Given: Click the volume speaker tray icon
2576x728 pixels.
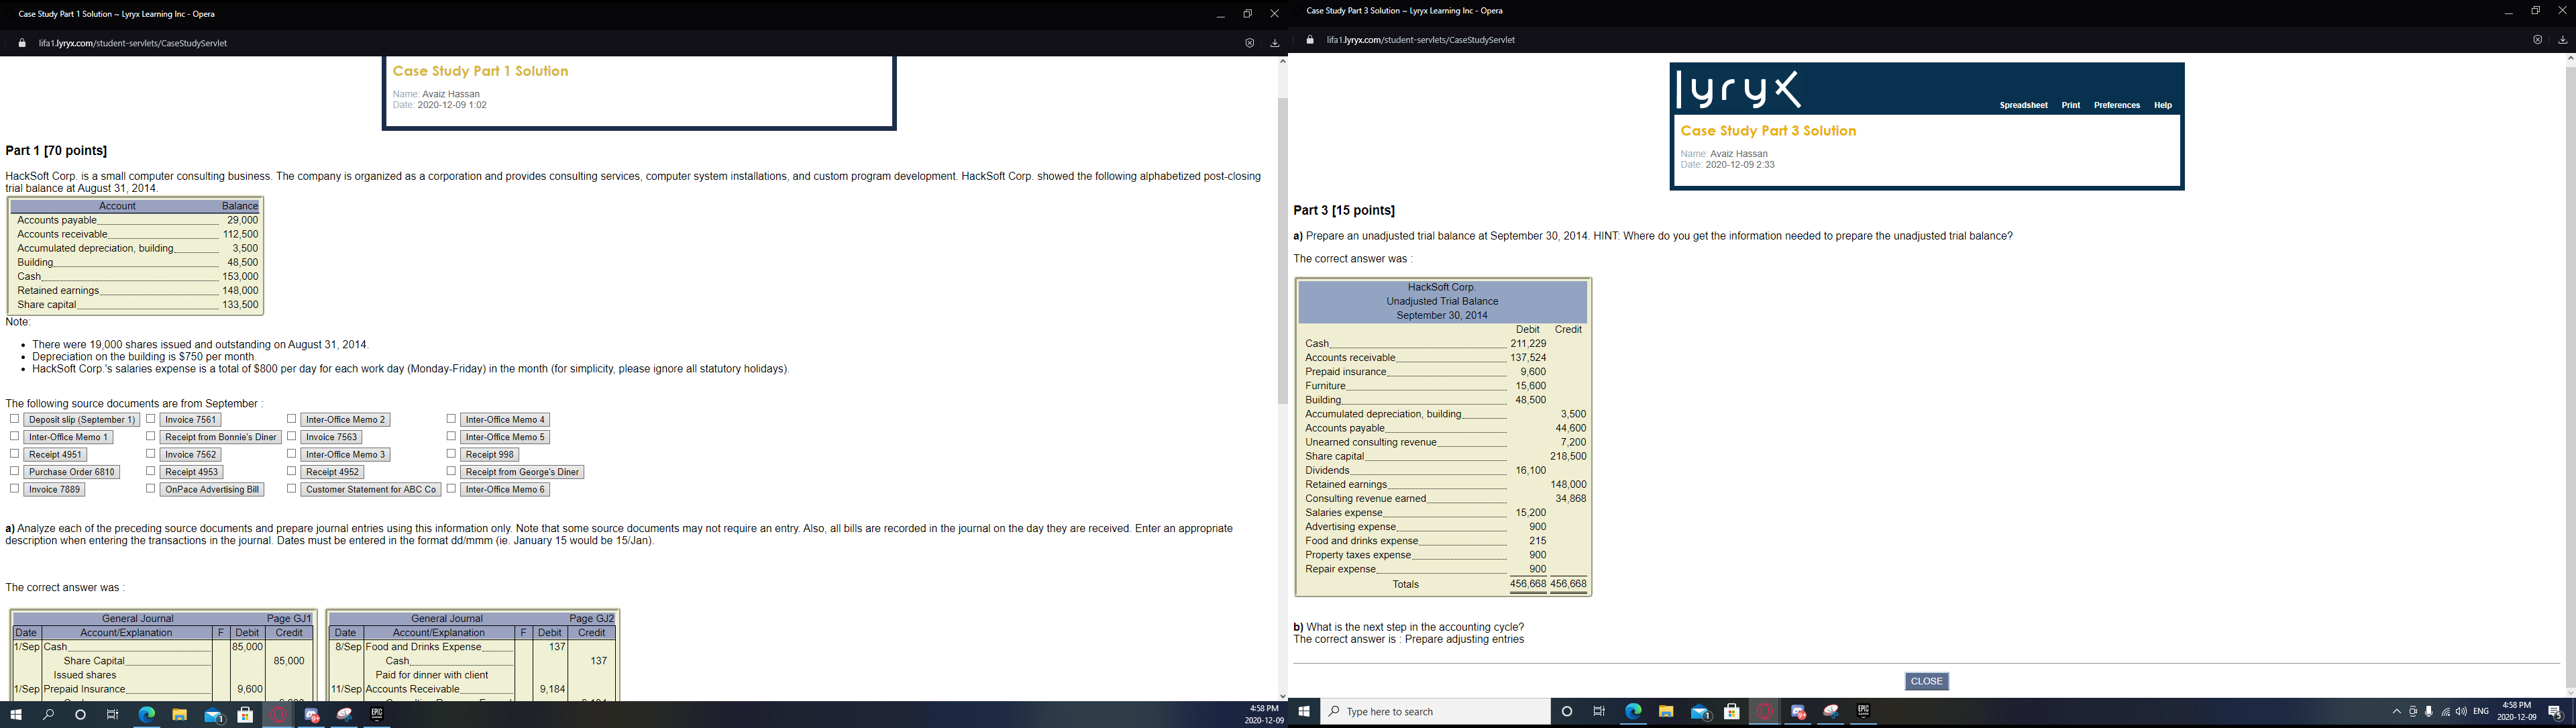Looking at the screenshot, I should pos(2461,712).
